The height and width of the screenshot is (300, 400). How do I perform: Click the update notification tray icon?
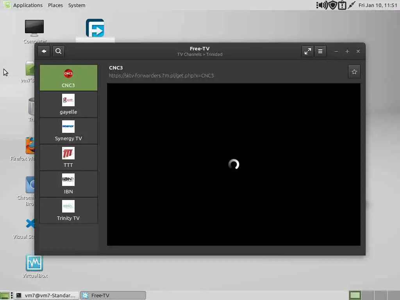[x=342, y=5]
